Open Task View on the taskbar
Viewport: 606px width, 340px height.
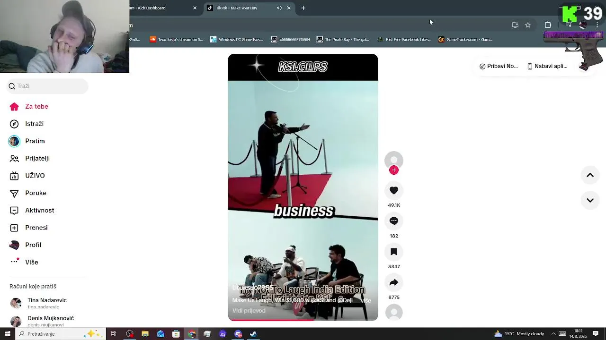(x=114, y=334)
